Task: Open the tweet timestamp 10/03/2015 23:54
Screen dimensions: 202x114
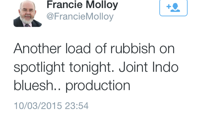Action: point(51,106)
